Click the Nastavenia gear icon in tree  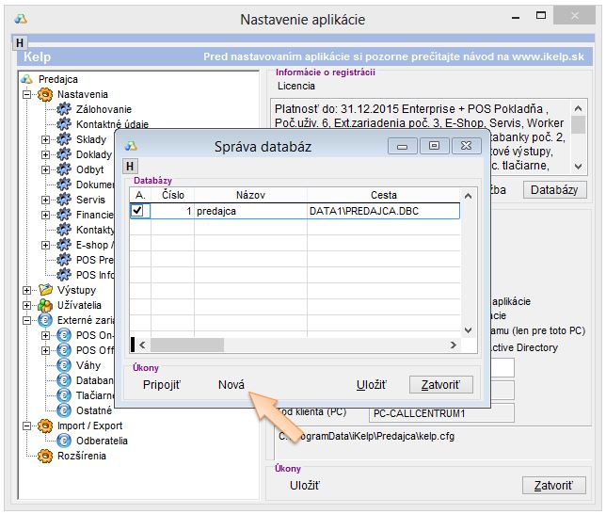click(45, 94)
